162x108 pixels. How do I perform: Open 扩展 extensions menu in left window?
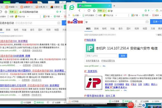tap(47, 16)
